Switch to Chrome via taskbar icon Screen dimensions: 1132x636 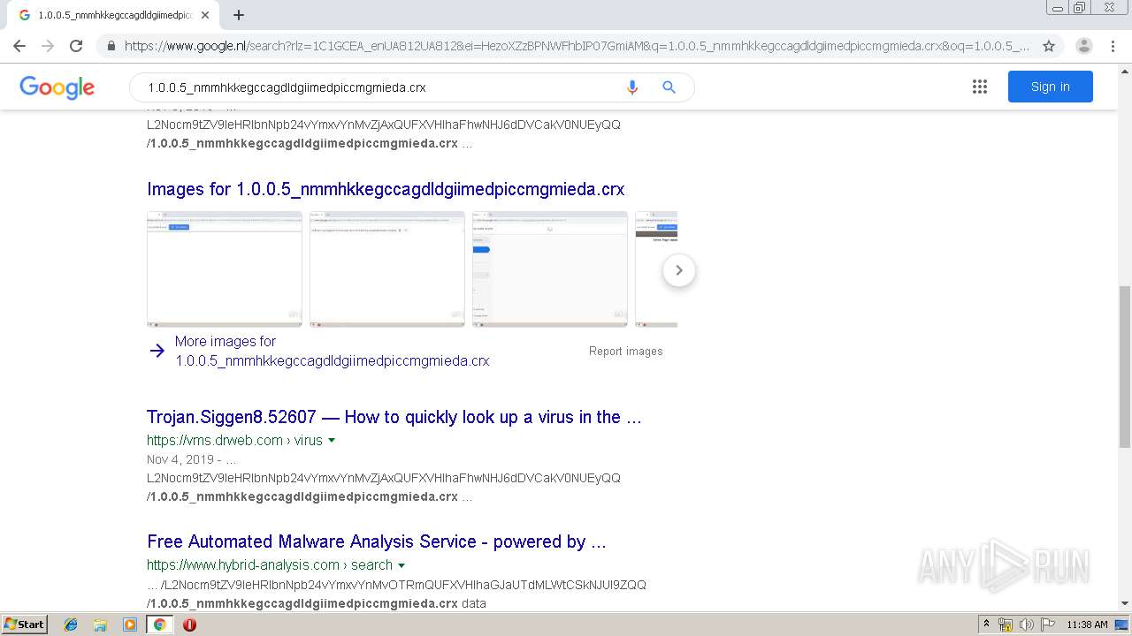[x=159, y=625]
